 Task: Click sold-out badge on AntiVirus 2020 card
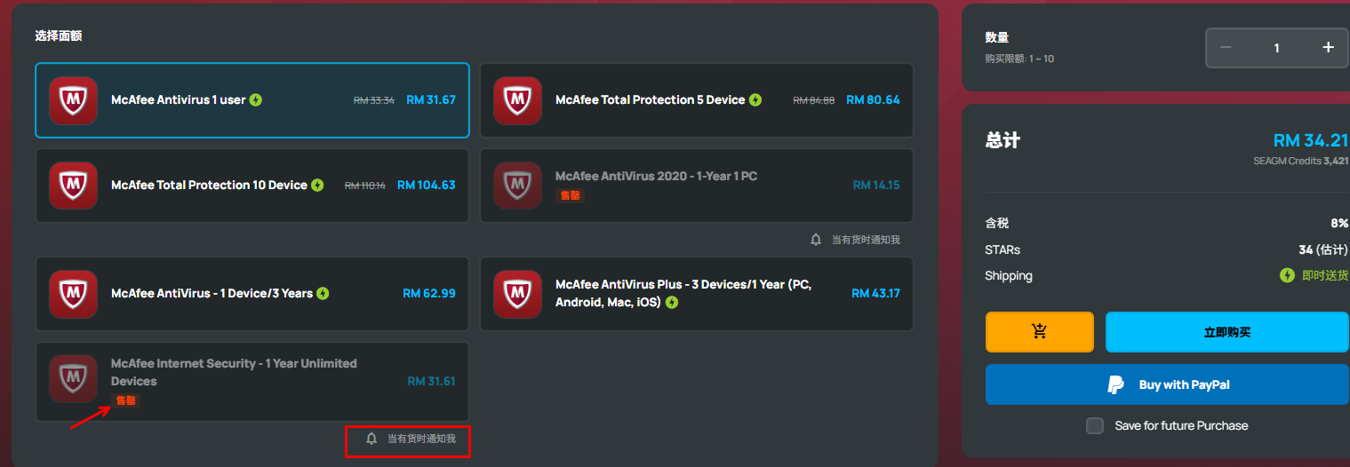[570, 195]
